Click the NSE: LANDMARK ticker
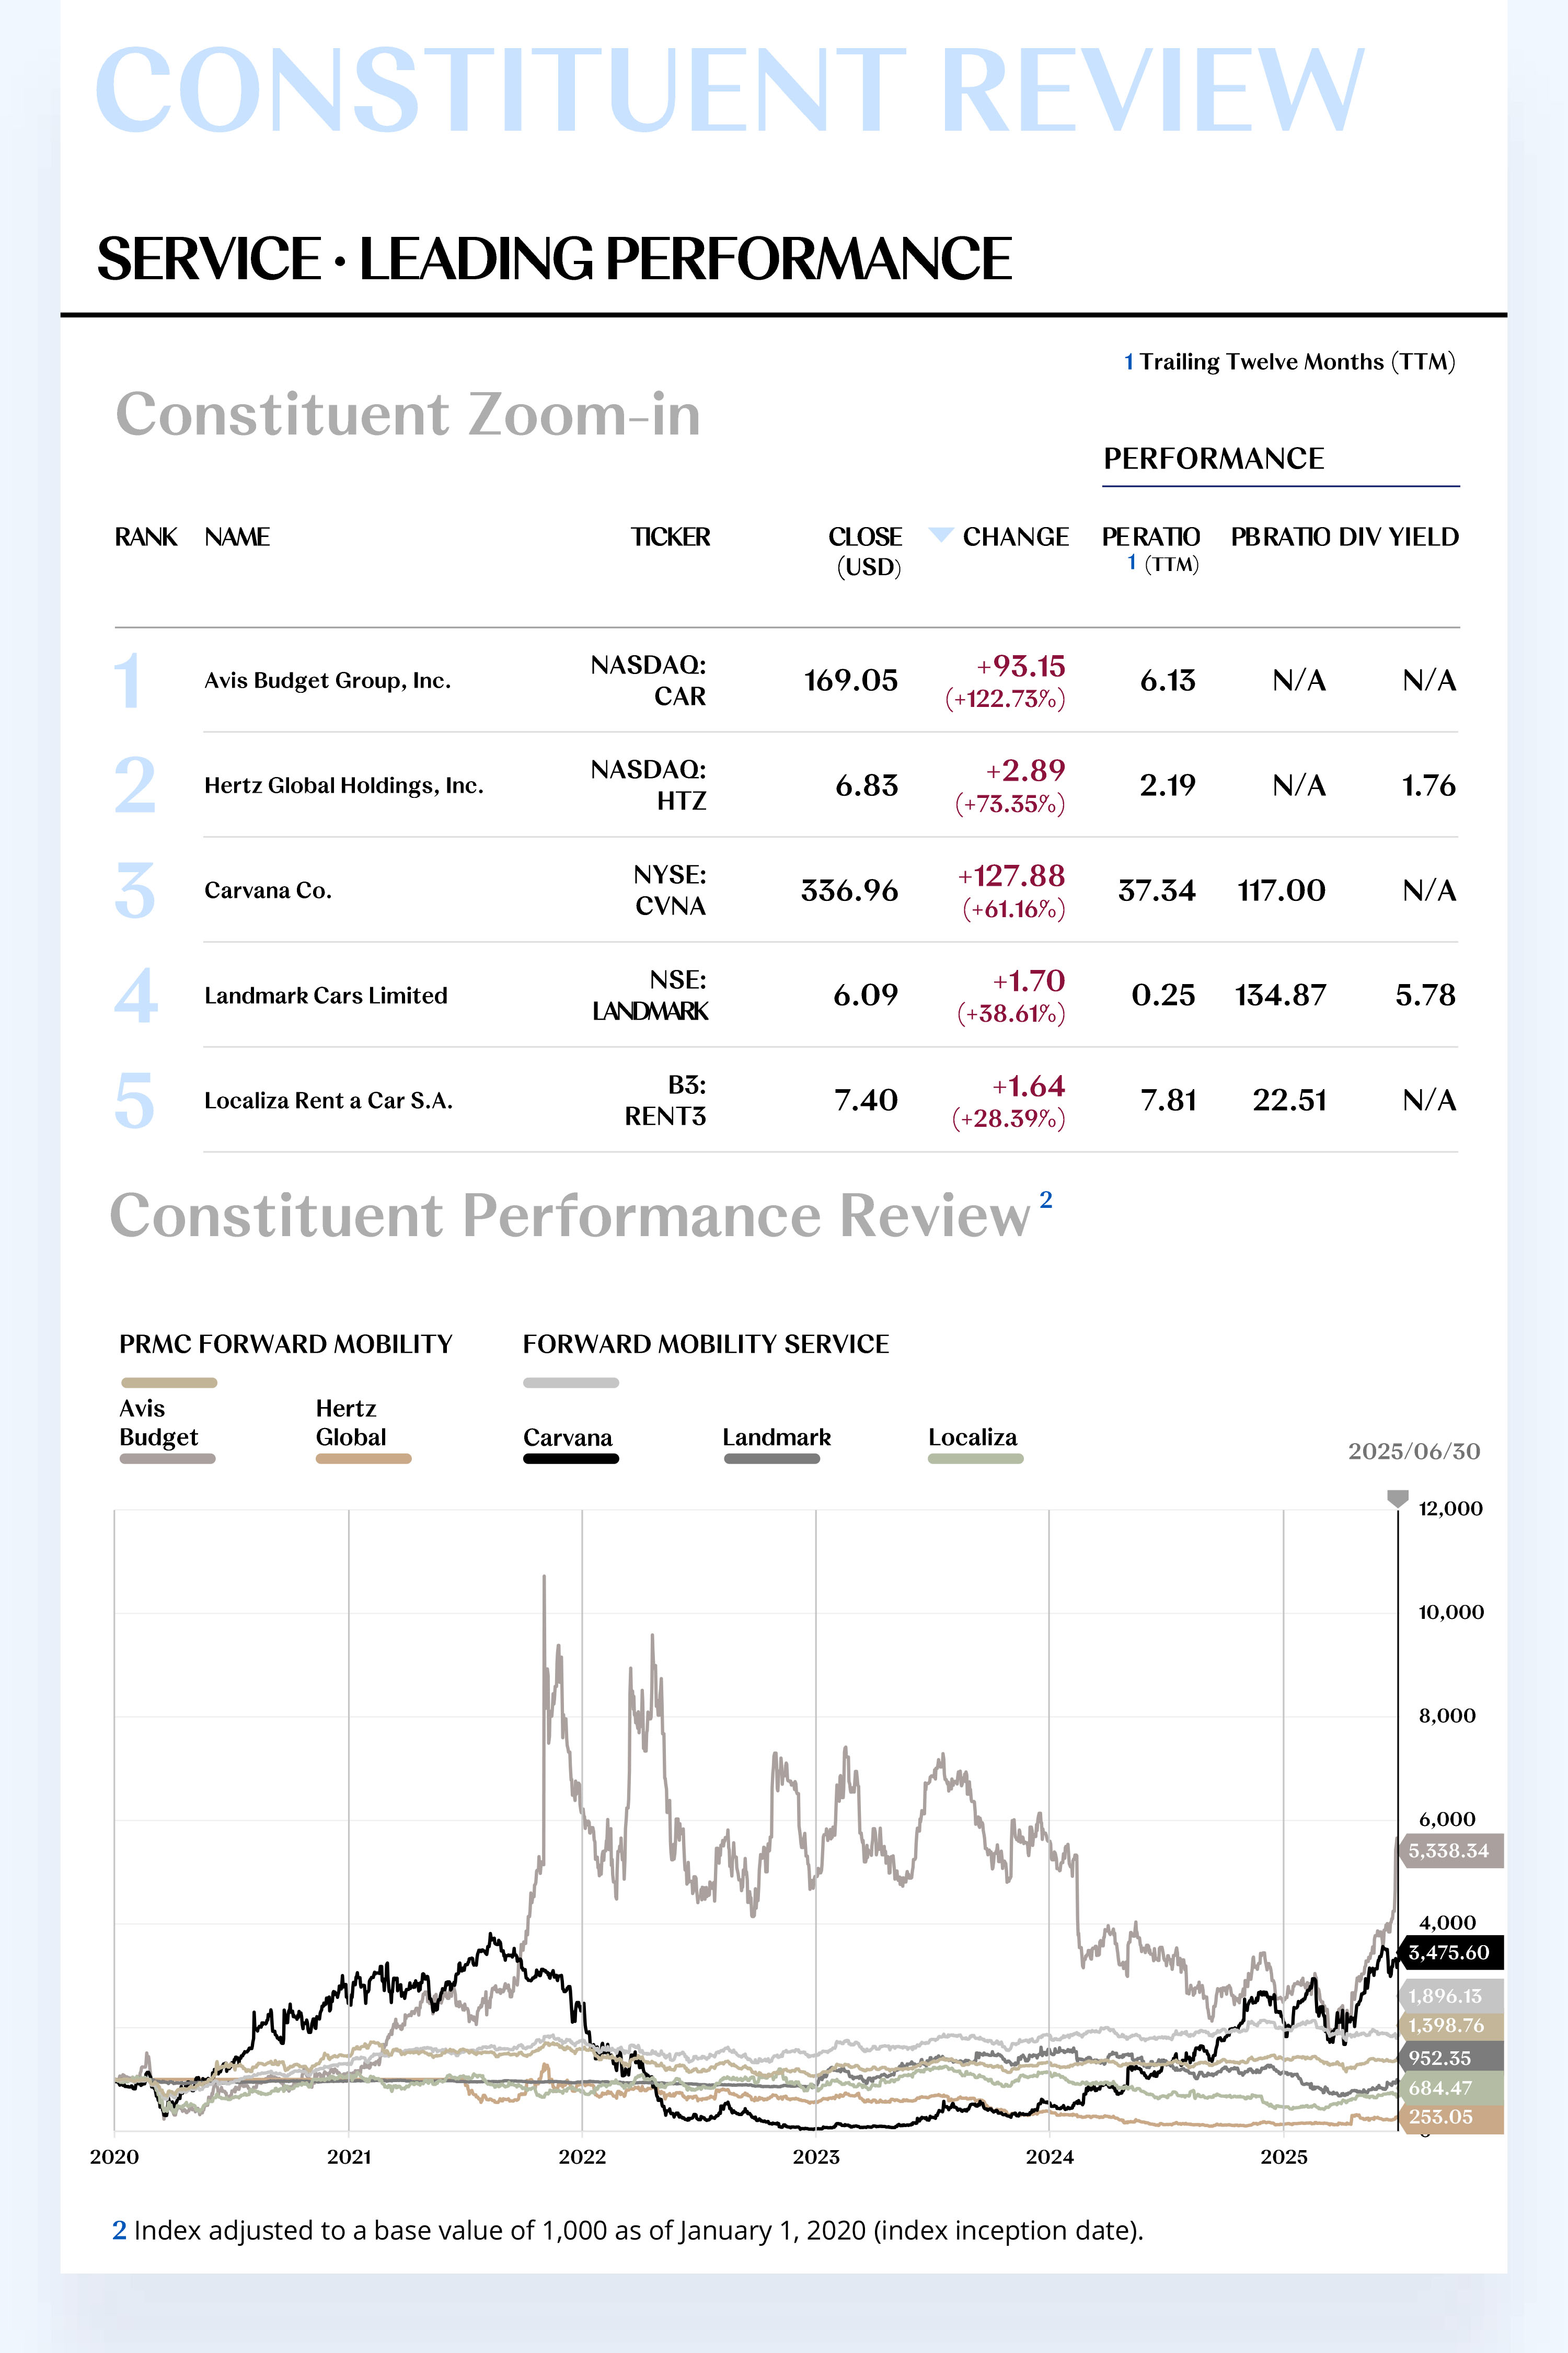Viewport: 1568px width, 2353px height. click(x=650, y=996)
